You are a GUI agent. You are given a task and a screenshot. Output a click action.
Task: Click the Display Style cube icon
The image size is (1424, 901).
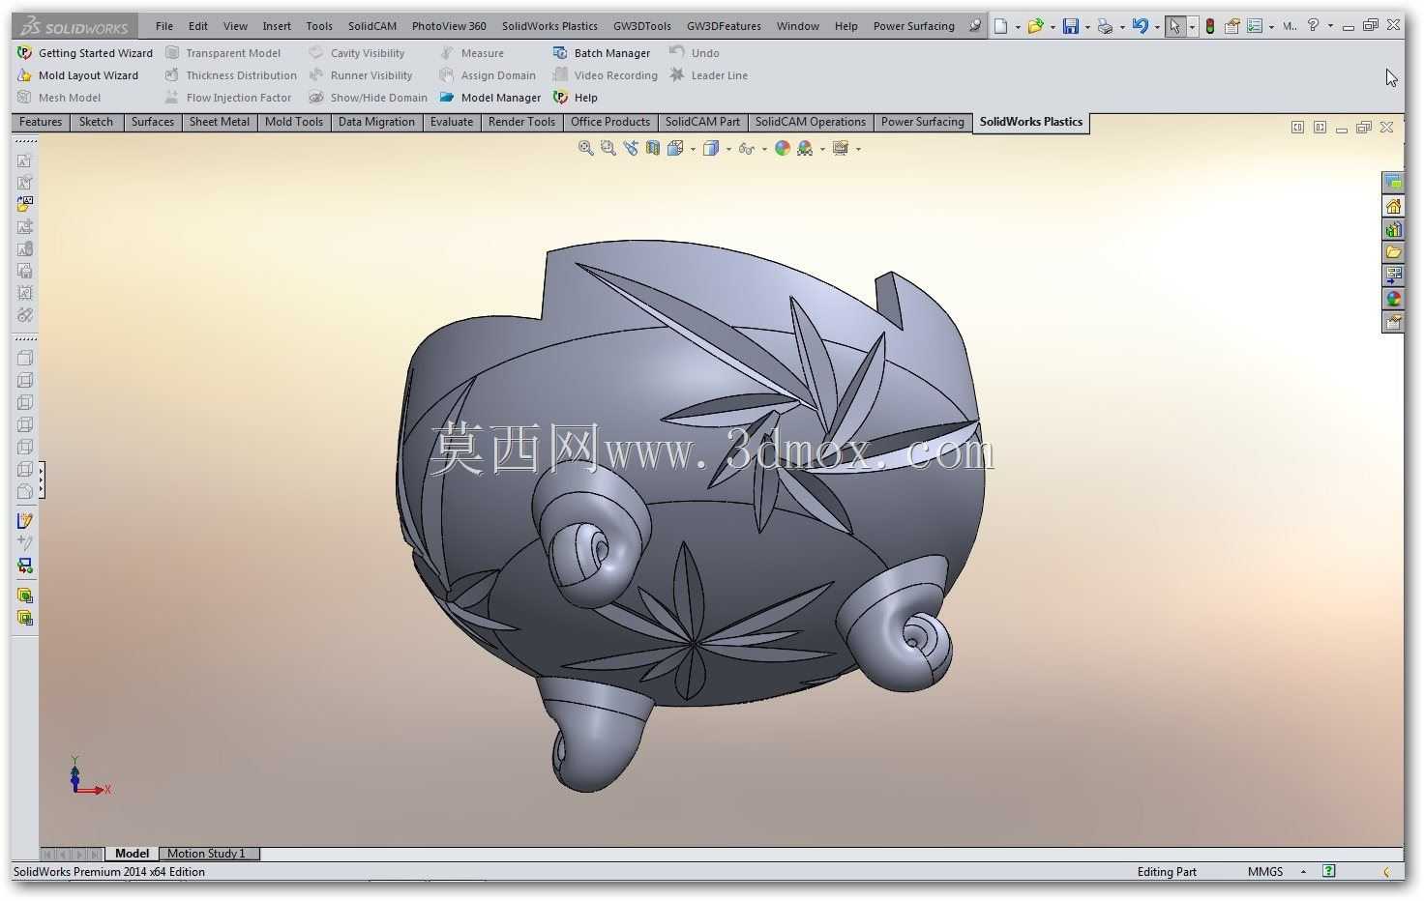711,148
